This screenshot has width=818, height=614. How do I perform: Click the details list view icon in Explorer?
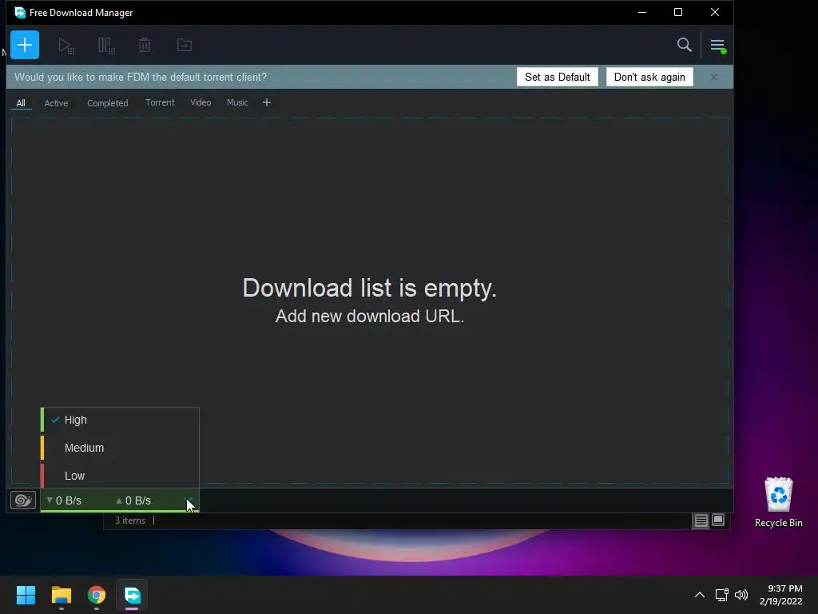tap(701, 520)
